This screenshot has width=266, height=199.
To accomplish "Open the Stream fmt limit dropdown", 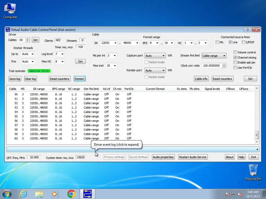I will (214, 56).
